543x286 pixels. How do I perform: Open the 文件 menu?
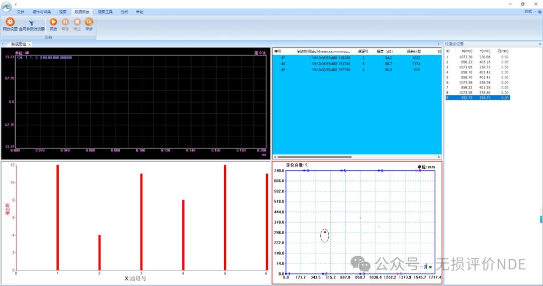click(x=21, y=12)
